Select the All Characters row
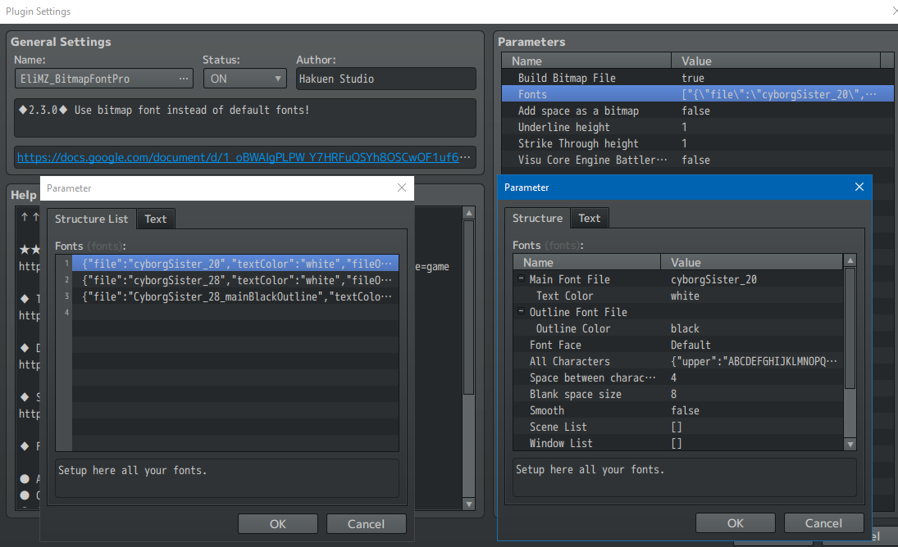898x547 pixels. tap(678, 361)
